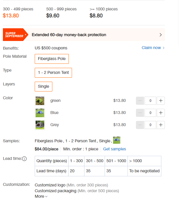Image resolution: width=179 pixels, height=202 pixels.
Task: Select the Single layers option
Action: click(43, 87)
